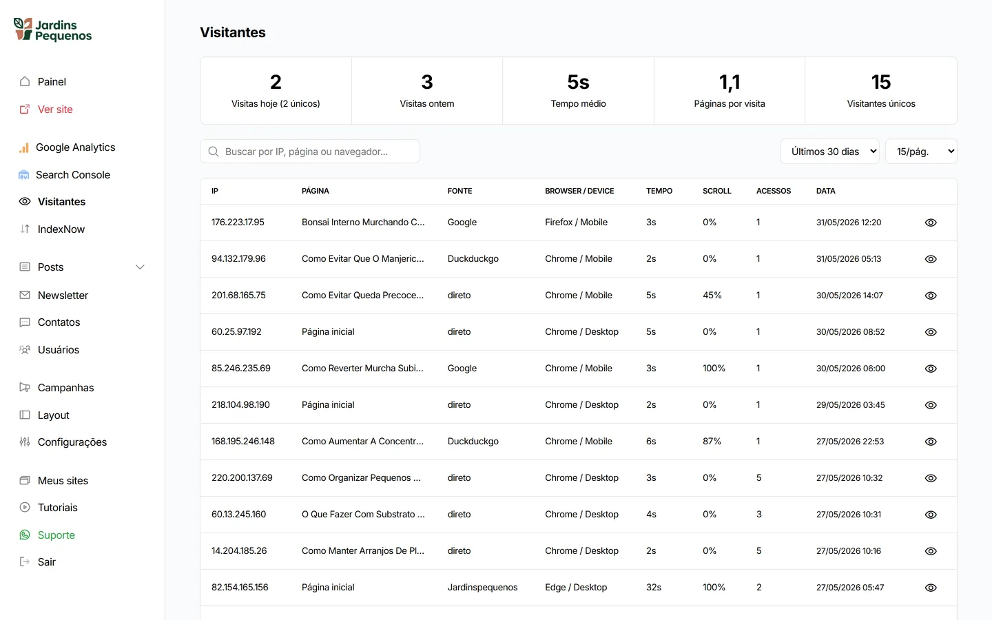Click browser cell 'Firefox / Mobile'
The width and height of the screenshot is (992, 620).
576,223
